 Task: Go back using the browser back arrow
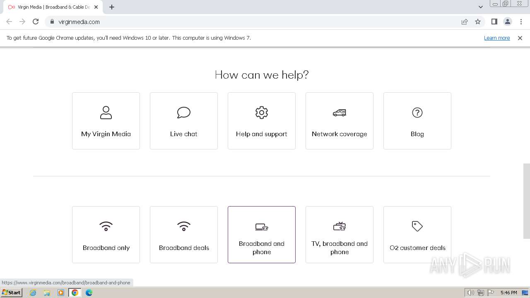click(9, 22)
